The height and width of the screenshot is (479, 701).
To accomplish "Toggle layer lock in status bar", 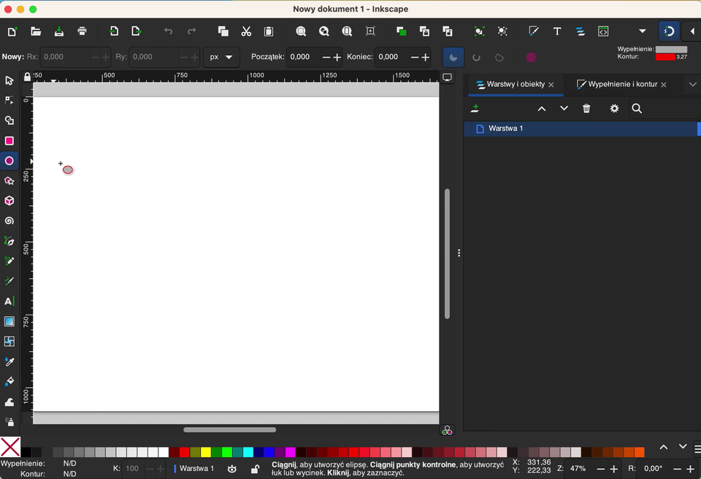I will coord(255,469).
